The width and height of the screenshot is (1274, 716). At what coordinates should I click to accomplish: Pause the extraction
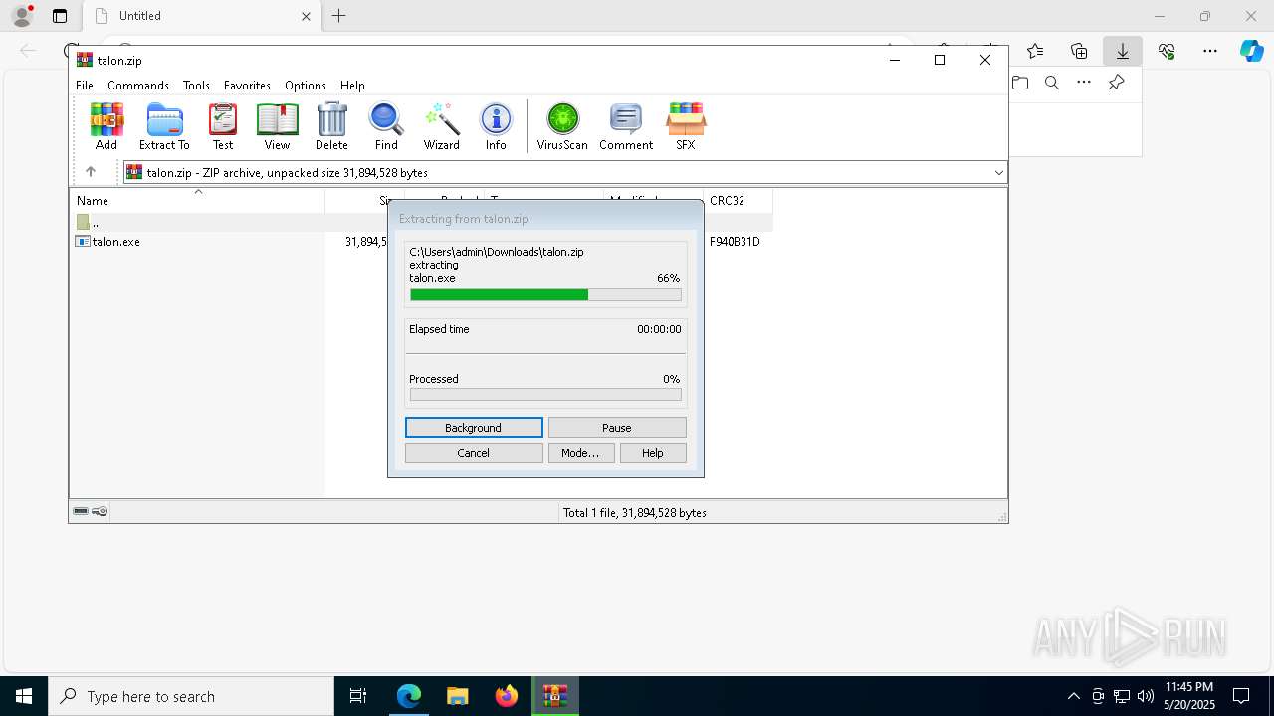[x=617, y=428]
